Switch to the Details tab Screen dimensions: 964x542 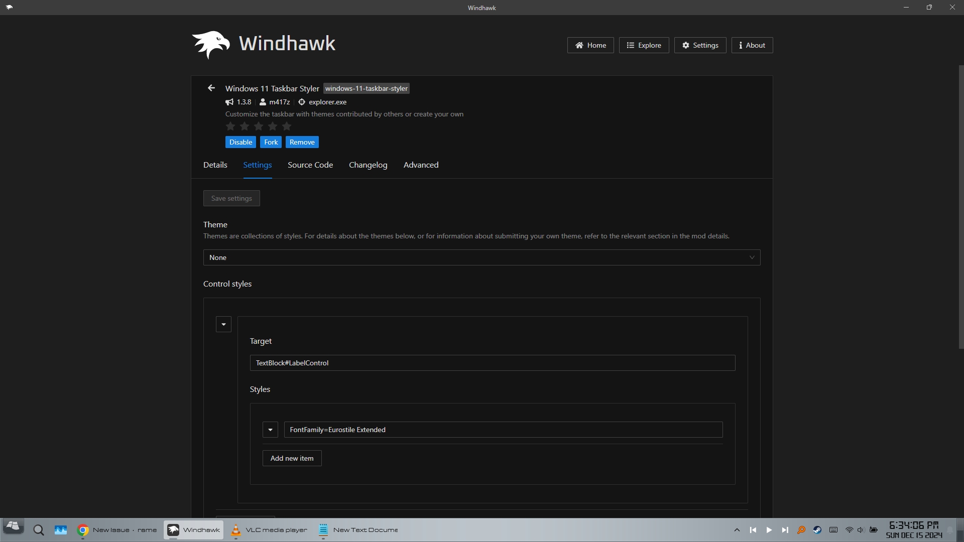pos(215,165)
